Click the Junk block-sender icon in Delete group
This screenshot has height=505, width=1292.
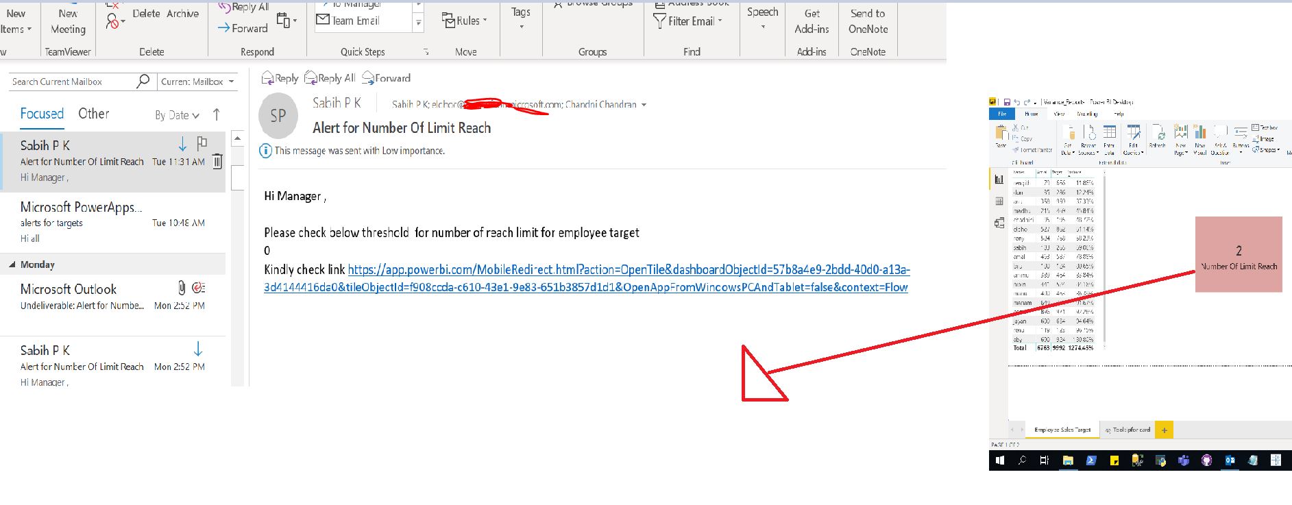[x=113, y=22]
